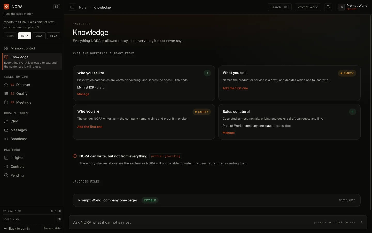Open the Meetings step

coord(32,103)
